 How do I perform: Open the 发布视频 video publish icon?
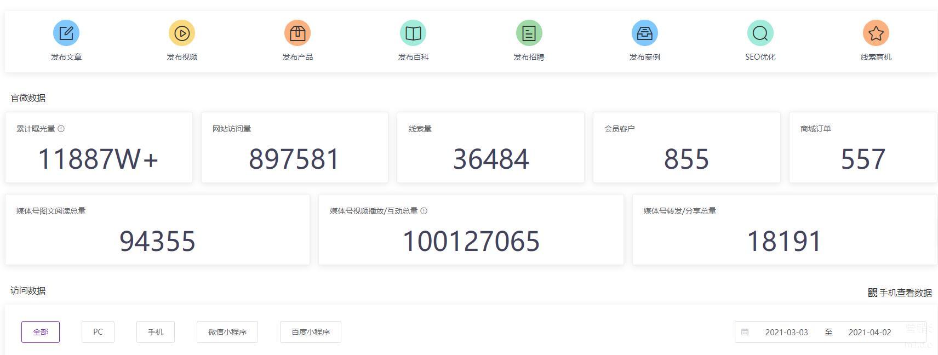182,33
